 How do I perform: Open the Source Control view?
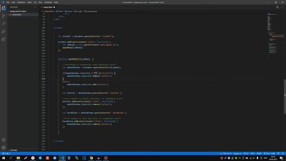(x=4, y=16)
